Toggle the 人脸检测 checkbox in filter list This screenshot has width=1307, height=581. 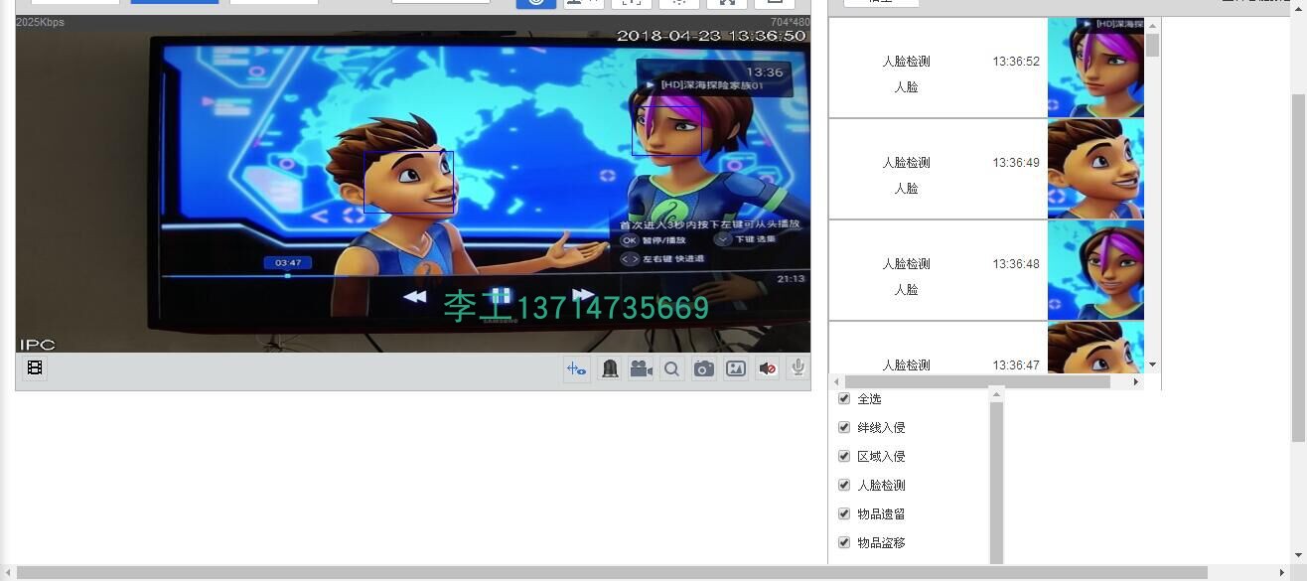pyautogui.click(x=844, y=485)
